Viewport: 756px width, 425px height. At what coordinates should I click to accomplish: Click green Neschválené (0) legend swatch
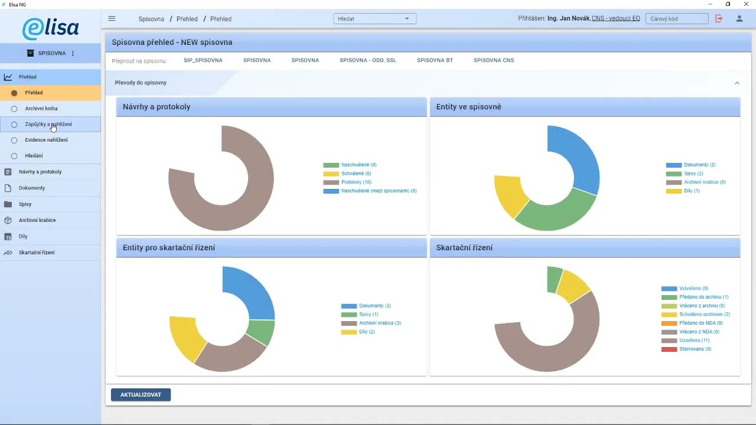click(x=331, y=165)
